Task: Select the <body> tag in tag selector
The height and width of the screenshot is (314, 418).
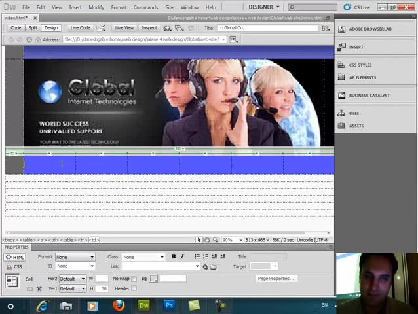Action: pos(10,240)
